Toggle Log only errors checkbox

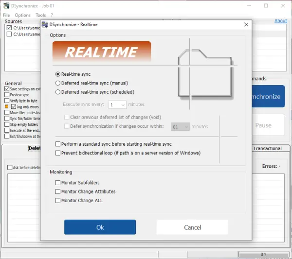pyautogui.click(x=14, y=106)
